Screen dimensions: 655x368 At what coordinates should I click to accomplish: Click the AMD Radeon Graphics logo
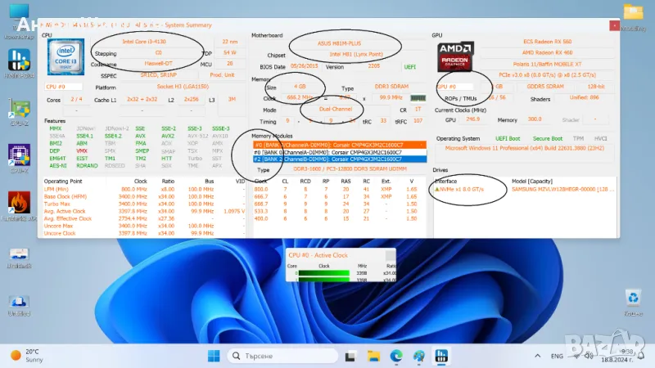453,59
